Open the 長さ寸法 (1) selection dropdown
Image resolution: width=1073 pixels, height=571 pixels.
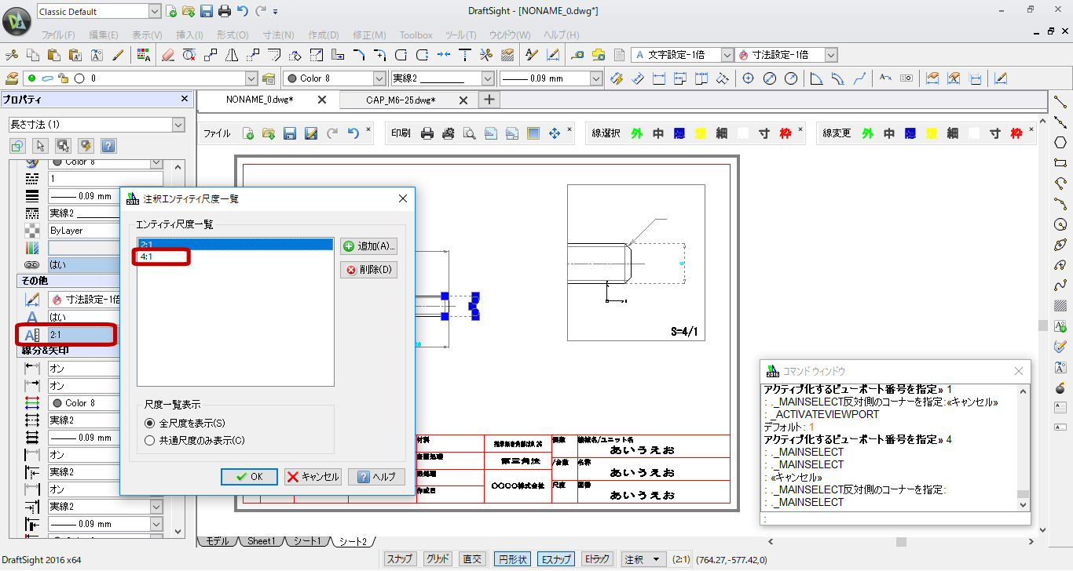coord(178,125)
